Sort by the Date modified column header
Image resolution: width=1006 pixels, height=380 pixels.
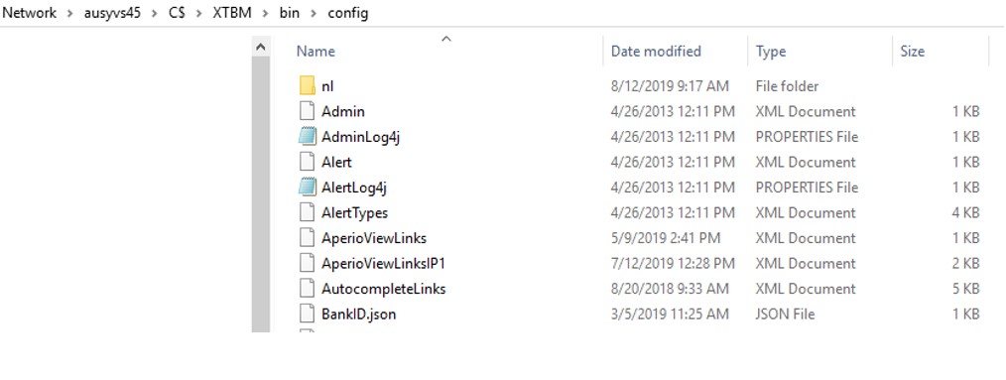[x=656, y=52]
